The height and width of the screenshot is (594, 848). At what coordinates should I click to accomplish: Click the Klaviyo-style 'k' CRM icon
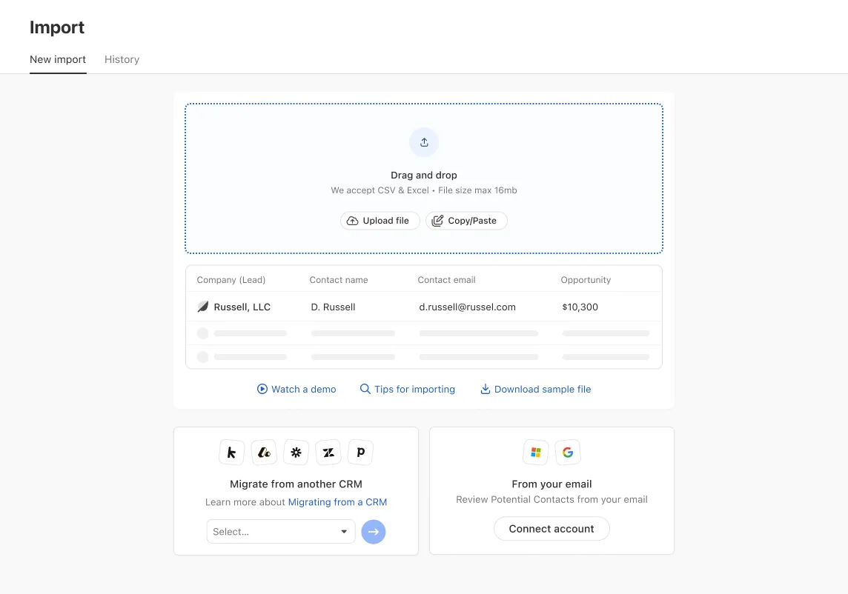(231, 453)
